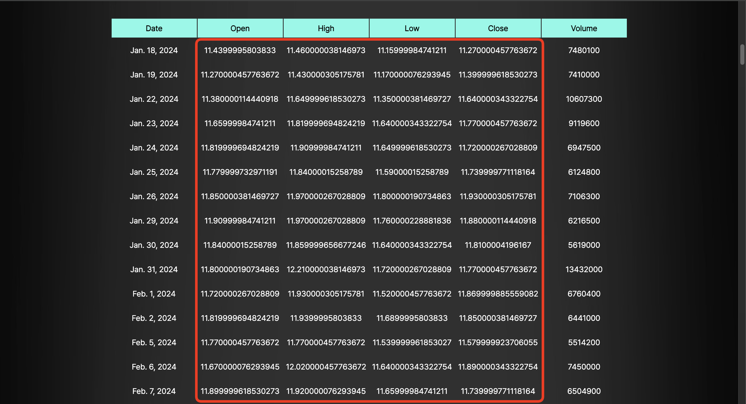Select the Jan. 24, 2024 date cell
The height and width of the screenshot is (404, 746).
click(154, 148)
